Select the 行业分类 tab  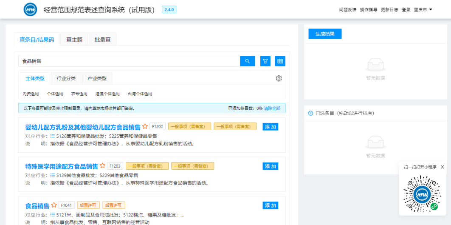[x=66, y=78]
